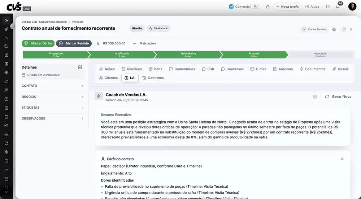Open the Ajuda help link

coord(312,7)
